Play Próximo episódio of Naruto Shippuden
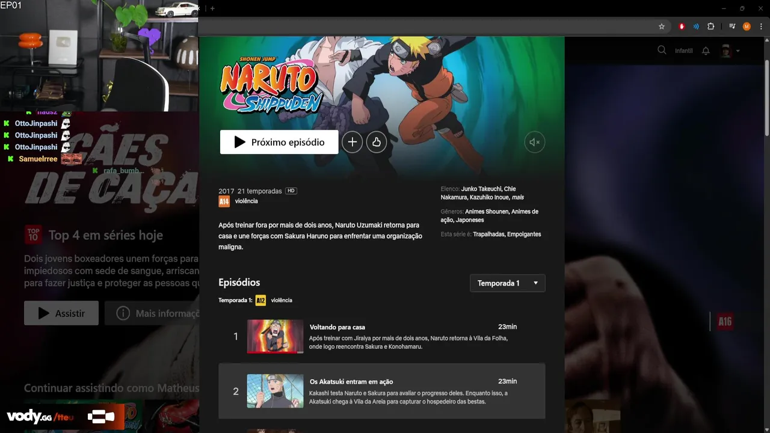 point(279,142)
